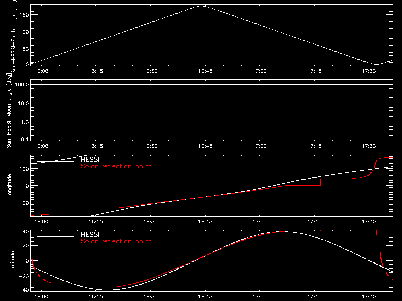The height and width of the screenshot is (301, 402).
Task: Click 17:15 time label under Latitude plot
Action: 314,297
